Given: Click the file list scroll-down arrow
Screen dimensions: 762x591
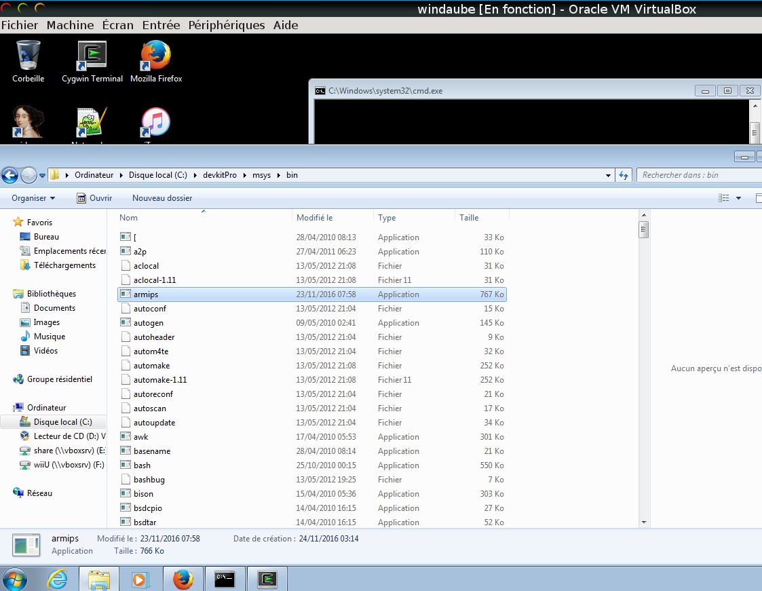Looking at the screenshot, I should [644, 522].
